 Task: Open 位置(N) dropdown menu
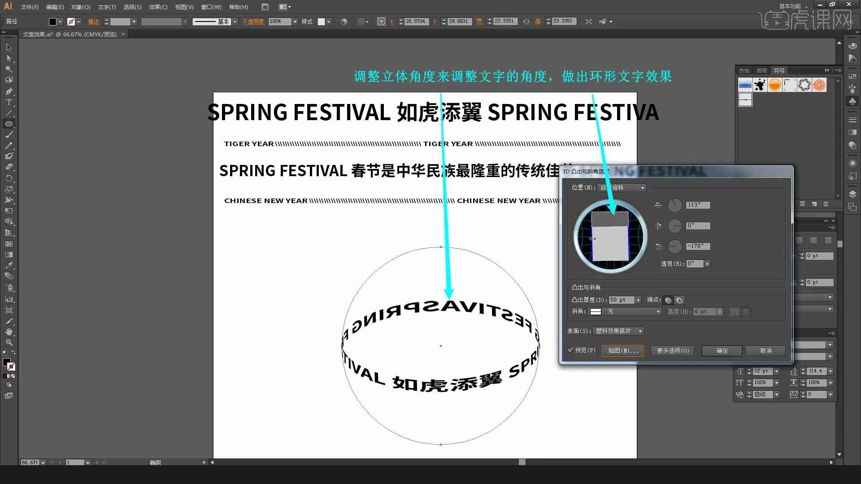click(x=620, y=187)
